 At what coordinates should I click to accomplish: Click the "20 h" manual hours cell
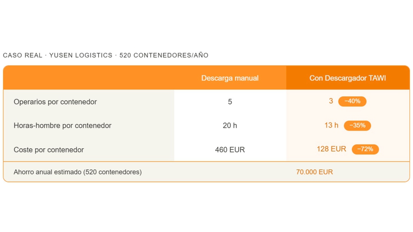230,125
